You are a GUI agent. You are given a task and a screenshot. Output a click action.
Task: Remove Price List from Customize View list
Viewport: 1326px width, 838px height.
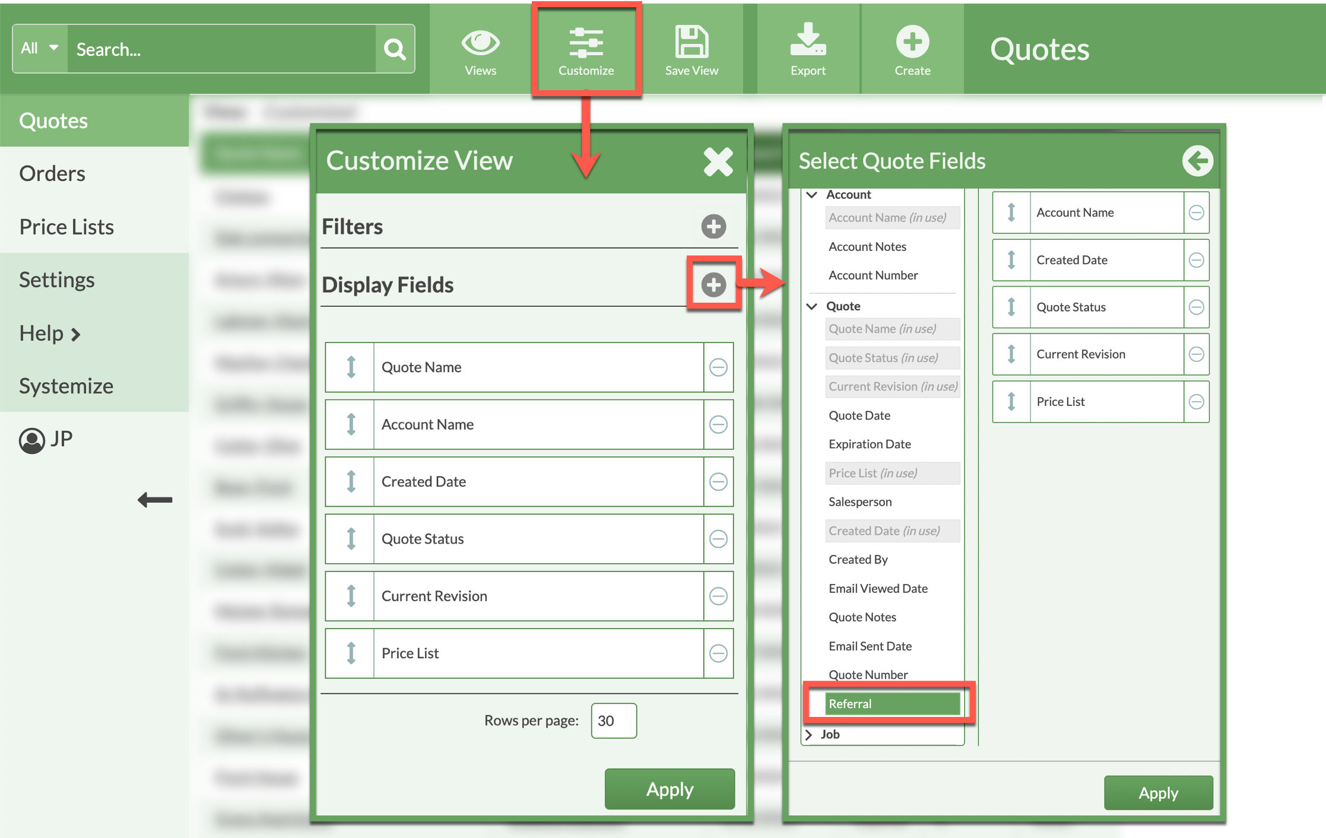coord(718,653)
